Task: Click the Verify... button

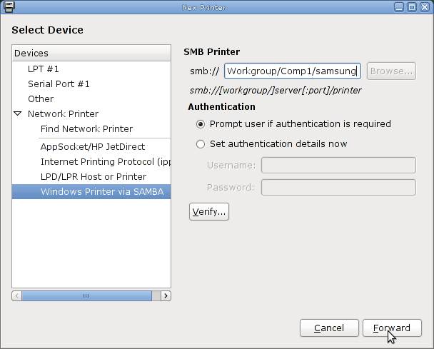Action: pos(209,212)
